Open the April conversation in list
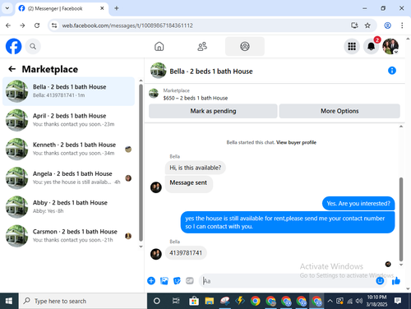 tap(68, 120)
